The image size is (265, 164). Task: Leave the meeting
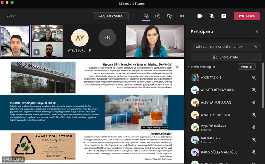[247, 16]
